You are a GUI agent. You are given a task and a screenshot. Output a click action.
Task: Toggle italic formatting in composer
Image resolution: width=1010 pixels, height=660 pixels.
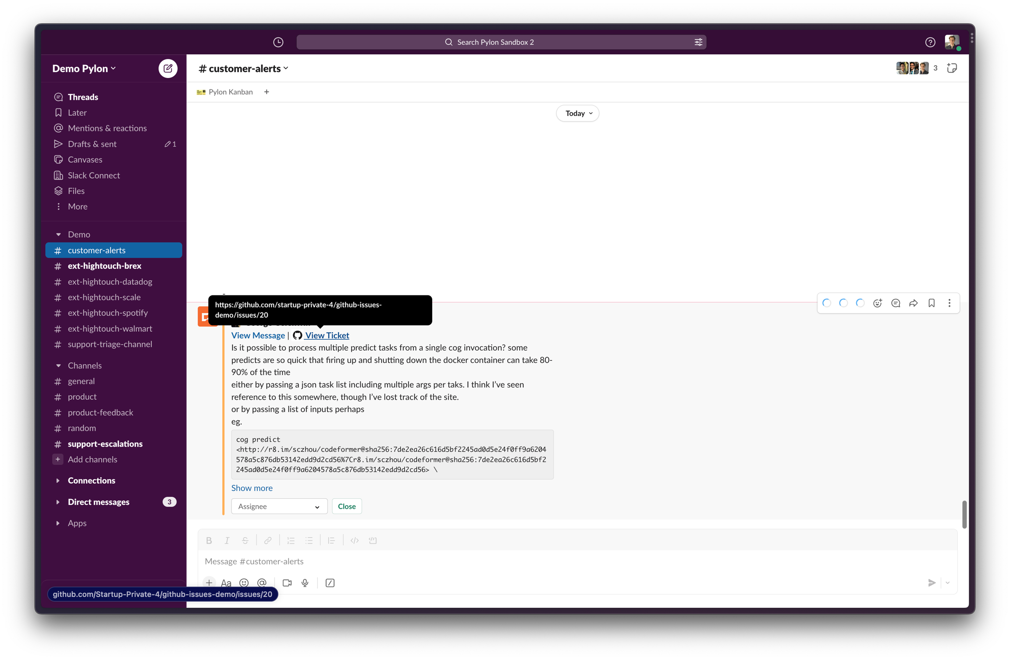tap(227, 541)
